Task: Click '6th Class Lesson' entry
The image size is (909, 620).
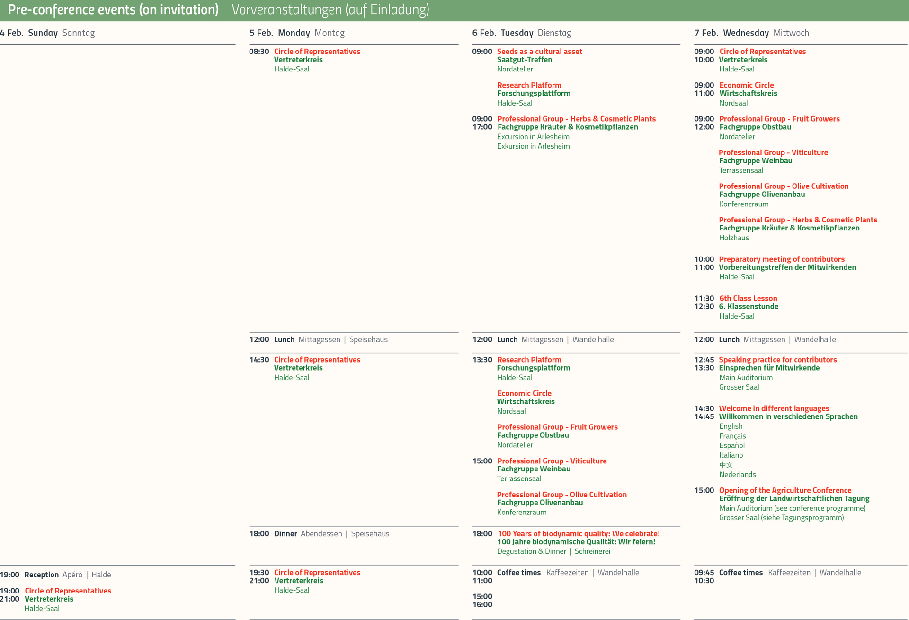Action: click(748, 299)
